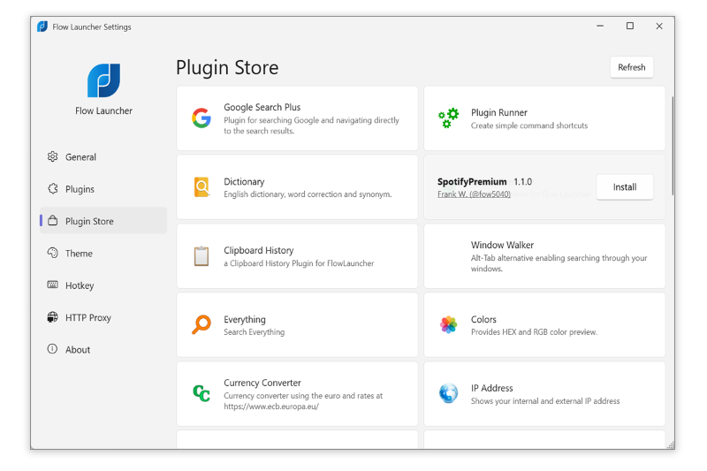Close the Flow Launcher Settings window
The image size is (707, 471).
(659, 27)
